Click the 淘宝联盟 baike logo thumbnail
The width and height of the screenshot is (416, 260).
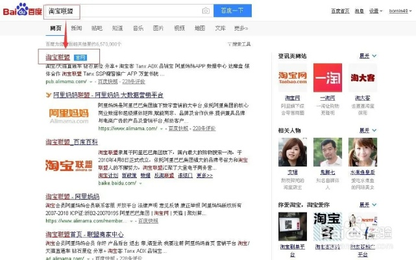[x=69, y=165]
